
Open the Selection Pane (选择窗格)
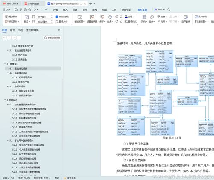[x=186, y=19]
